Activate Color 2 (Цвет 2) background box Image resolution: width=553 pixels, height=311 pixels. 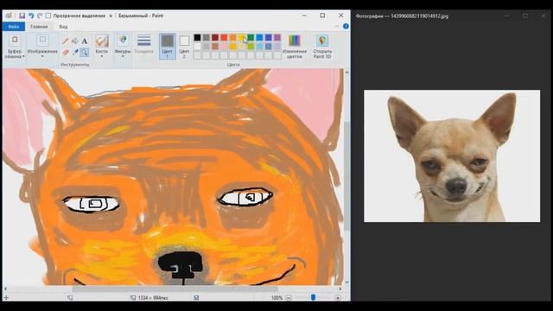click(x=184, y=46)
